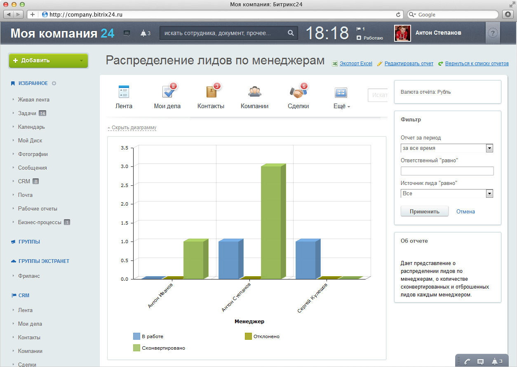
Task: Expand the green Добавить button arrow
Action: click(x=81, y=61)
